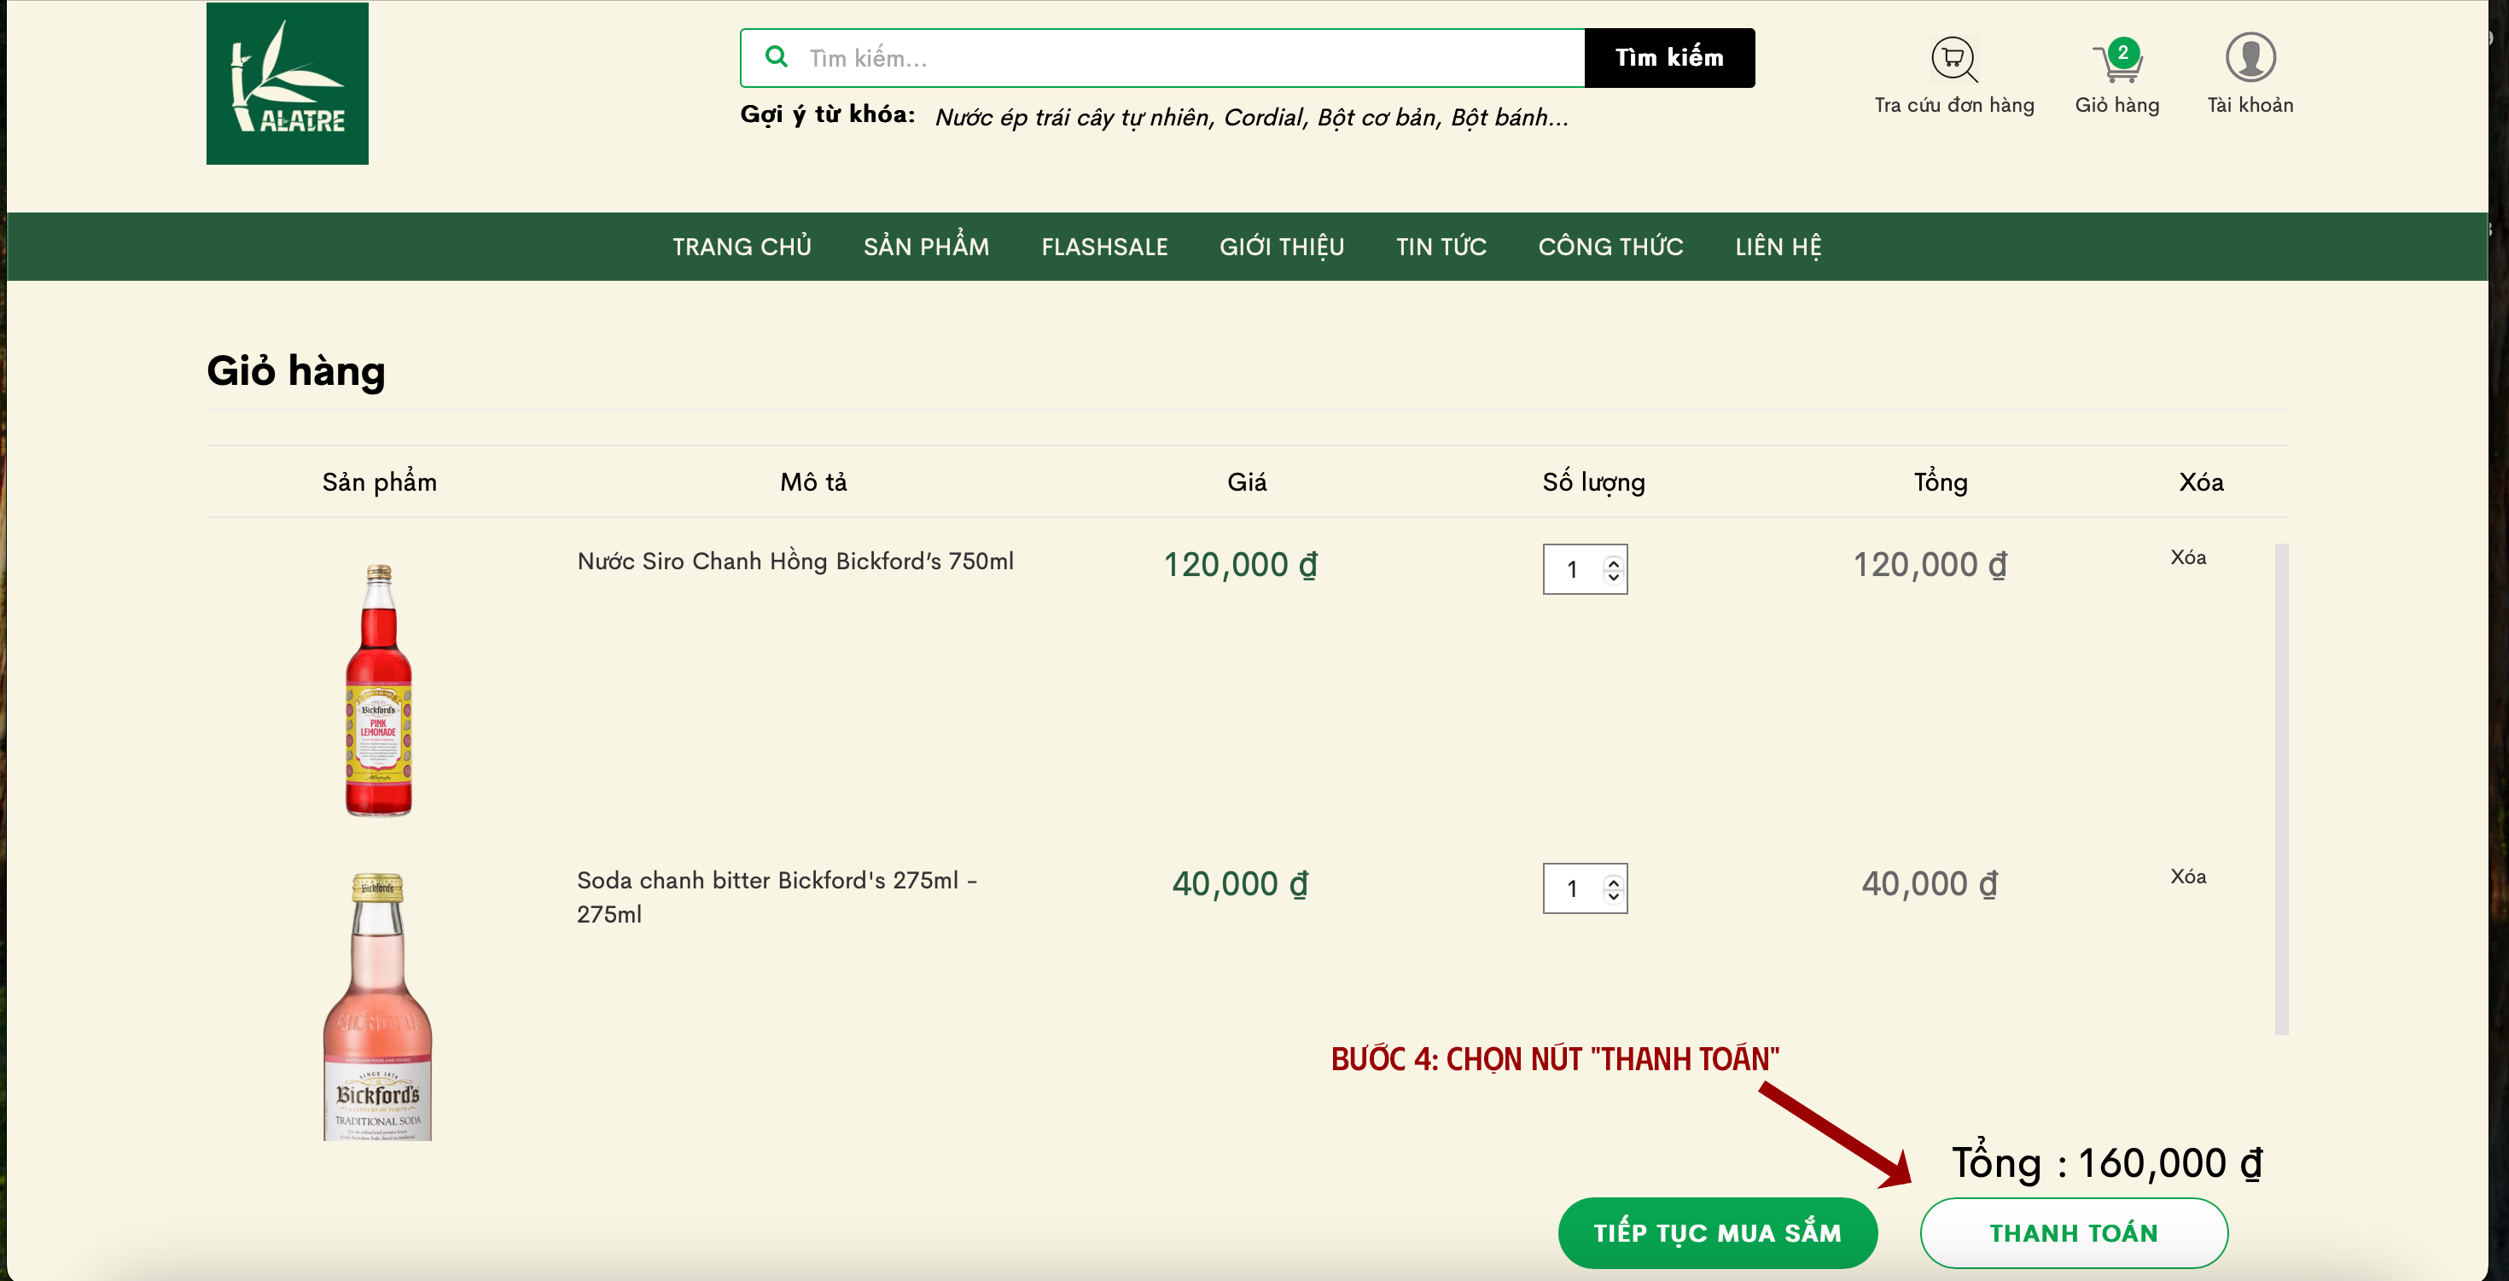Viewport: 2509px width, 1281px height.
Task: Open TIN TỨC menu item
Action: click(x=1441, y=247)
